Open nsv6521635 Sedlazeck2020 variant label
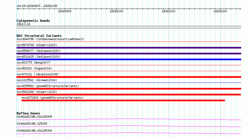 coord(39,57)
